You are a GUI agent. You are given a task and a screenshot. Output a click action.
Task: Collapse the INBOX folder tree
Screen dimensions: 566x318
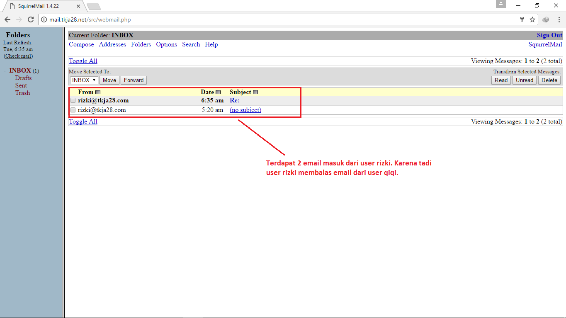5,70
